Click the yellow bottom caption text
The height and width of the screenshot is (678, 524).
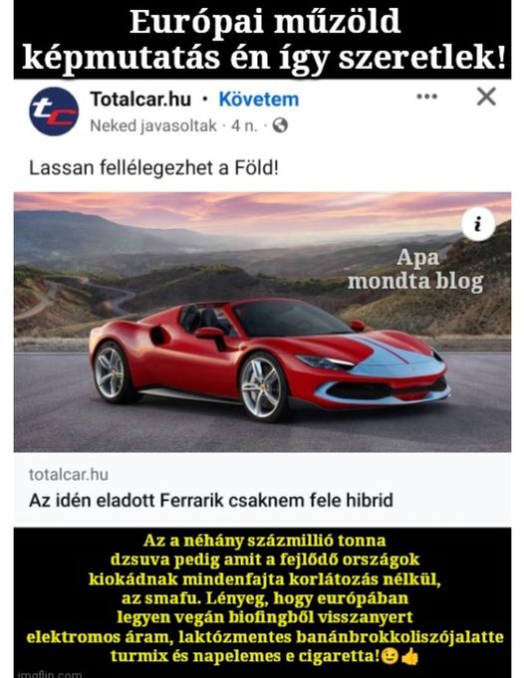pos(265,599)
